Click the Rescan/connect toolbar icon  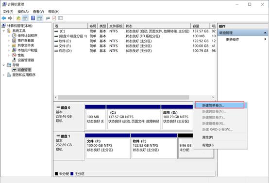pyautogui.click(x=48, y=18)
